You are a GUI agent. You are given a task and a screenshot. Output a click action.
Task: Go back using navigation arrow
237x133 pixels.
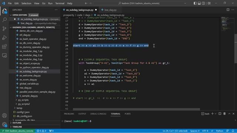click(86, 3)
